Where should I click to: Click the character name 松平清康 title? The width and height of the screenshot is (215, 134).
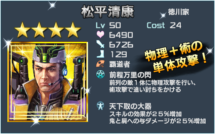coord(107,12)
